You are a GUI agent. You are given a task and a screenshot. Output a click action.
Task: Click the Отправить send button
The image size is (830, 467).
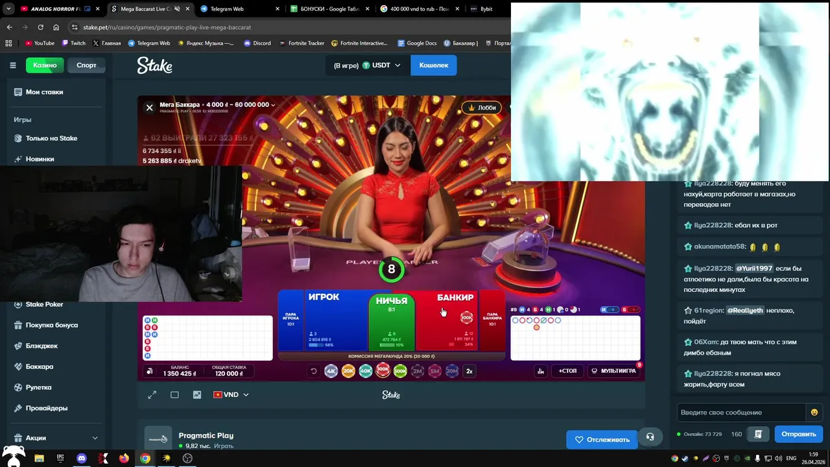tap(798, 434)
